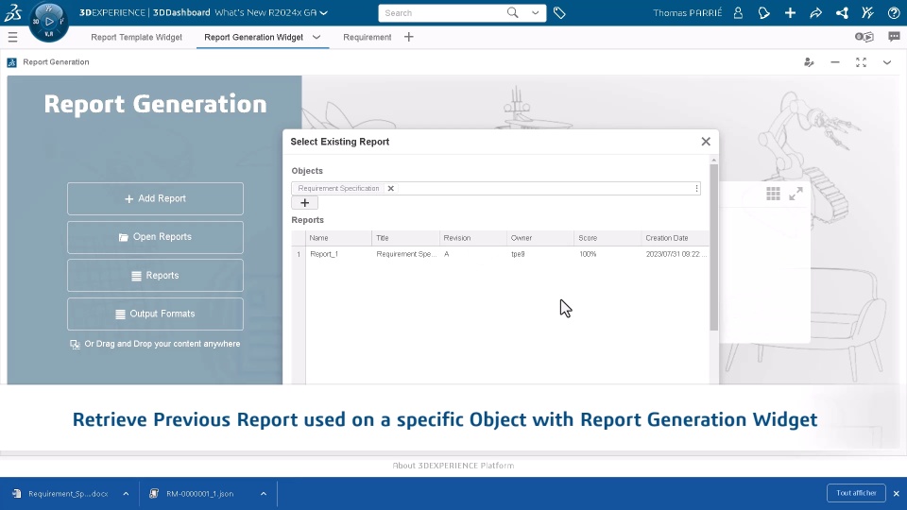Open the compass play button
The width and height of the screenshot is (907, 510).
coord(49,22)
